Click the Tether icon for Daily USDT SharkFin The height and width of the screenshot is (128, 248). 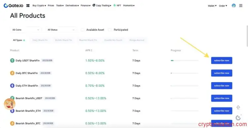click(x=12, y=61)
